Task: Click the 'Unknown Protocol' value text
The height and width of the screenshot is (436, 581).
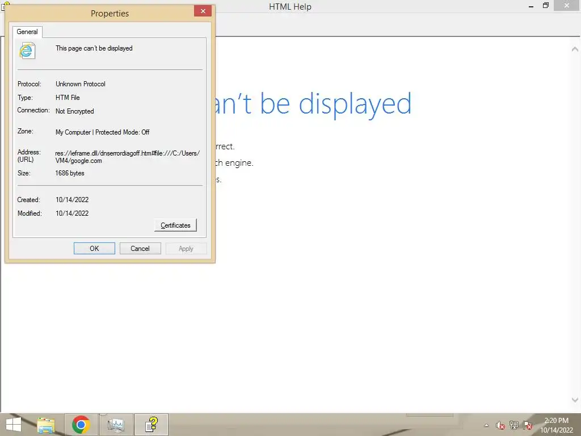Action: 81,84
